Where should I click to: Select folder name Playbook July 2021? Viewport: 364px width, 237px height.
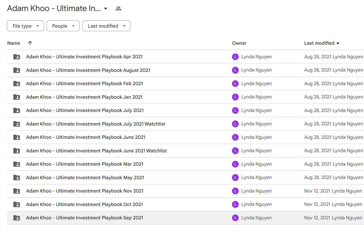[x=85, y=110]
